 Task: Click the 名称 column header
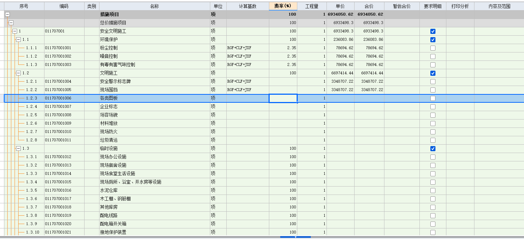pyautogui.click(x=155, y=6)
